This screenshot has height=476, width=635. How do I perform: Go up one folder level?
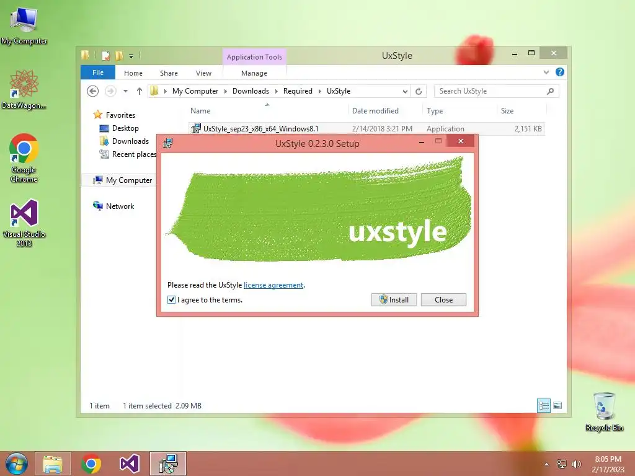pyautogui.click(x=140, y=91)
